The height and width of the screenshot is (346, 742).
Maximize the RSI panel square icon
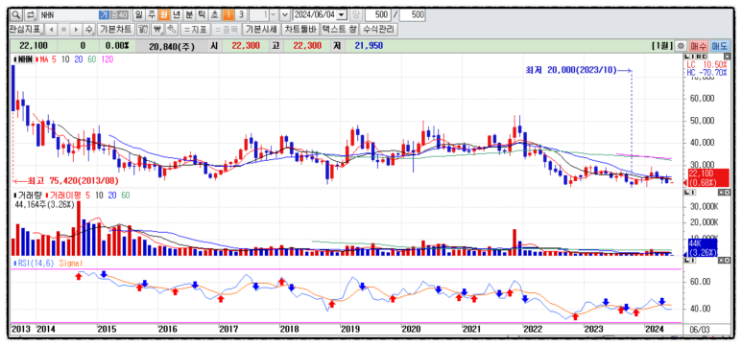[x=721, y=261]
